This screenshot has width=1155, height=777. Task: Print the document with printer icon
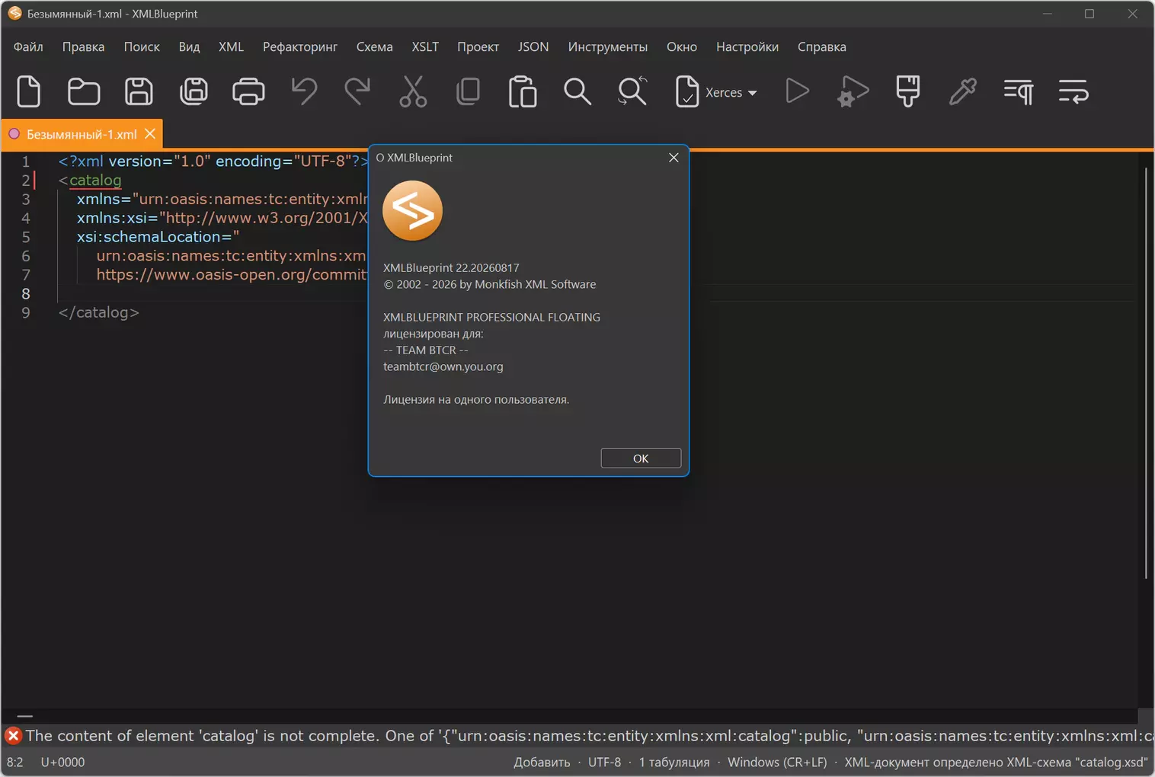(x=248, y=91)
